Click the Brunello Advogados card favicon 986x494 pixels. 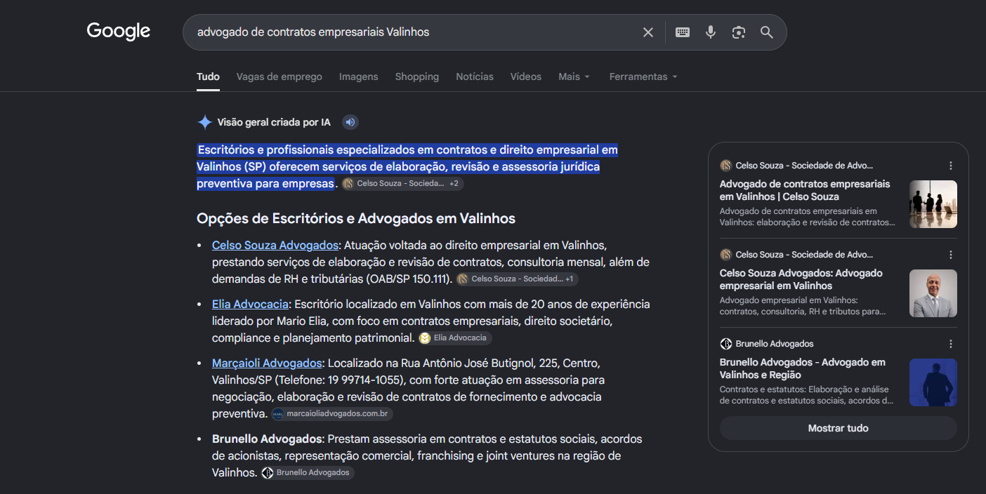coord(726,344)
